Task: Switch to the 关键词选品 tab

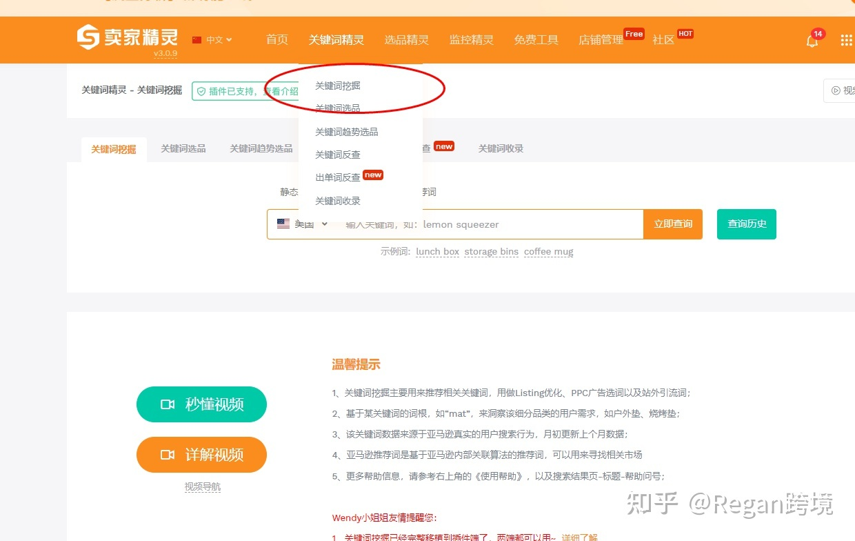Action: point(183,148)
